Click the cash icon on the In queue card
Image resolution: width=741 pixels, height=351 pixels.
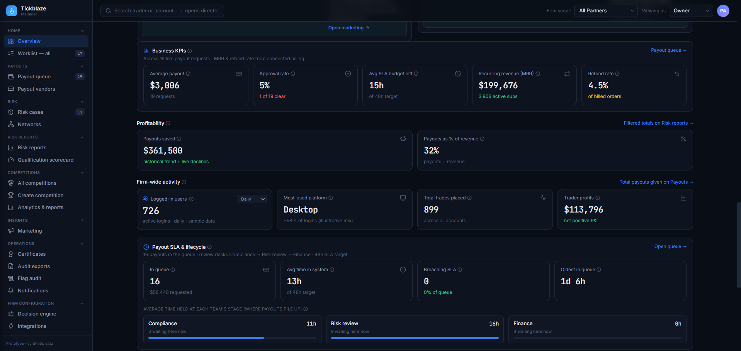(266, 270)
